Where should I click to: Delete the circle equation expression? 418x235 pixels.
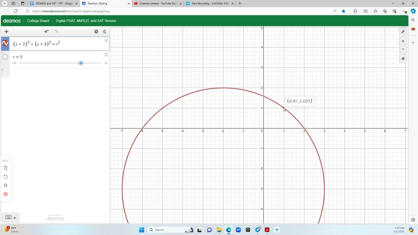(106, 40)
